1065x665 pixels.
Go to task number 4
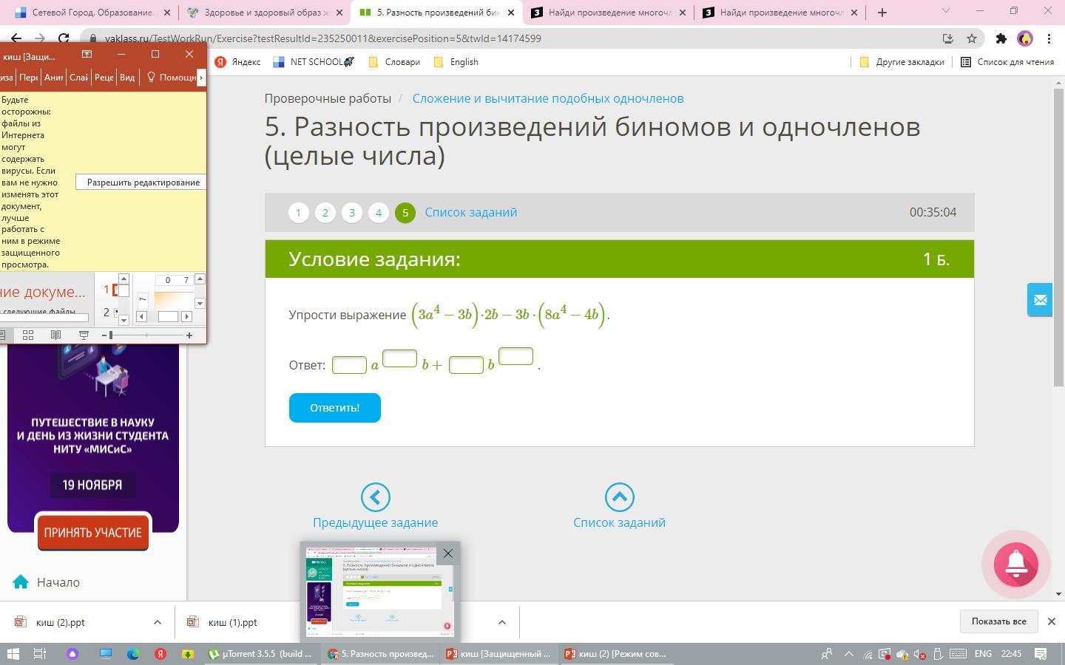pos(379,213)
